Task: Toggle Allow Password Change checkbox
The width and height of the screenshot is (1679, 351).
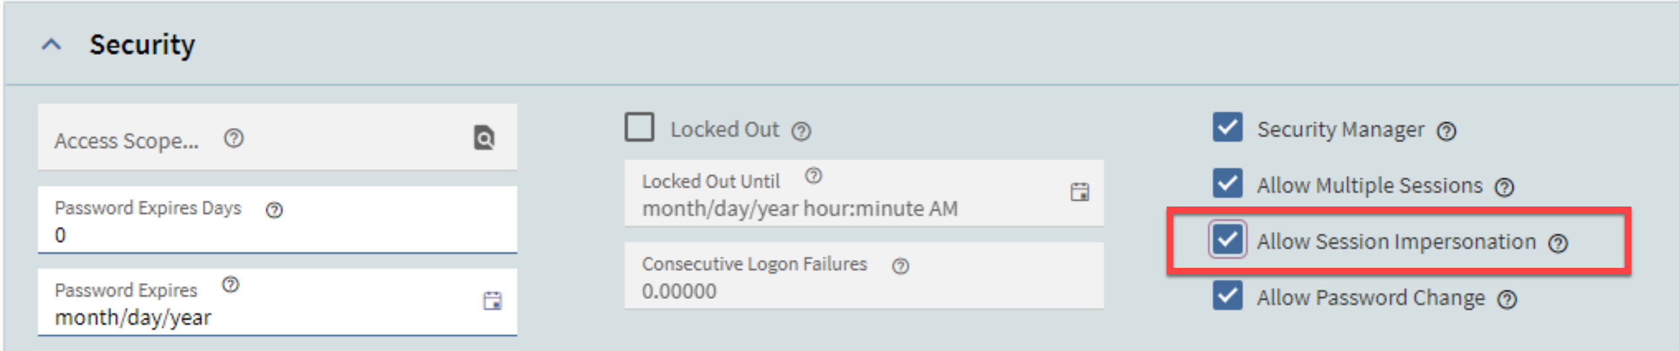Action: 1228,296
